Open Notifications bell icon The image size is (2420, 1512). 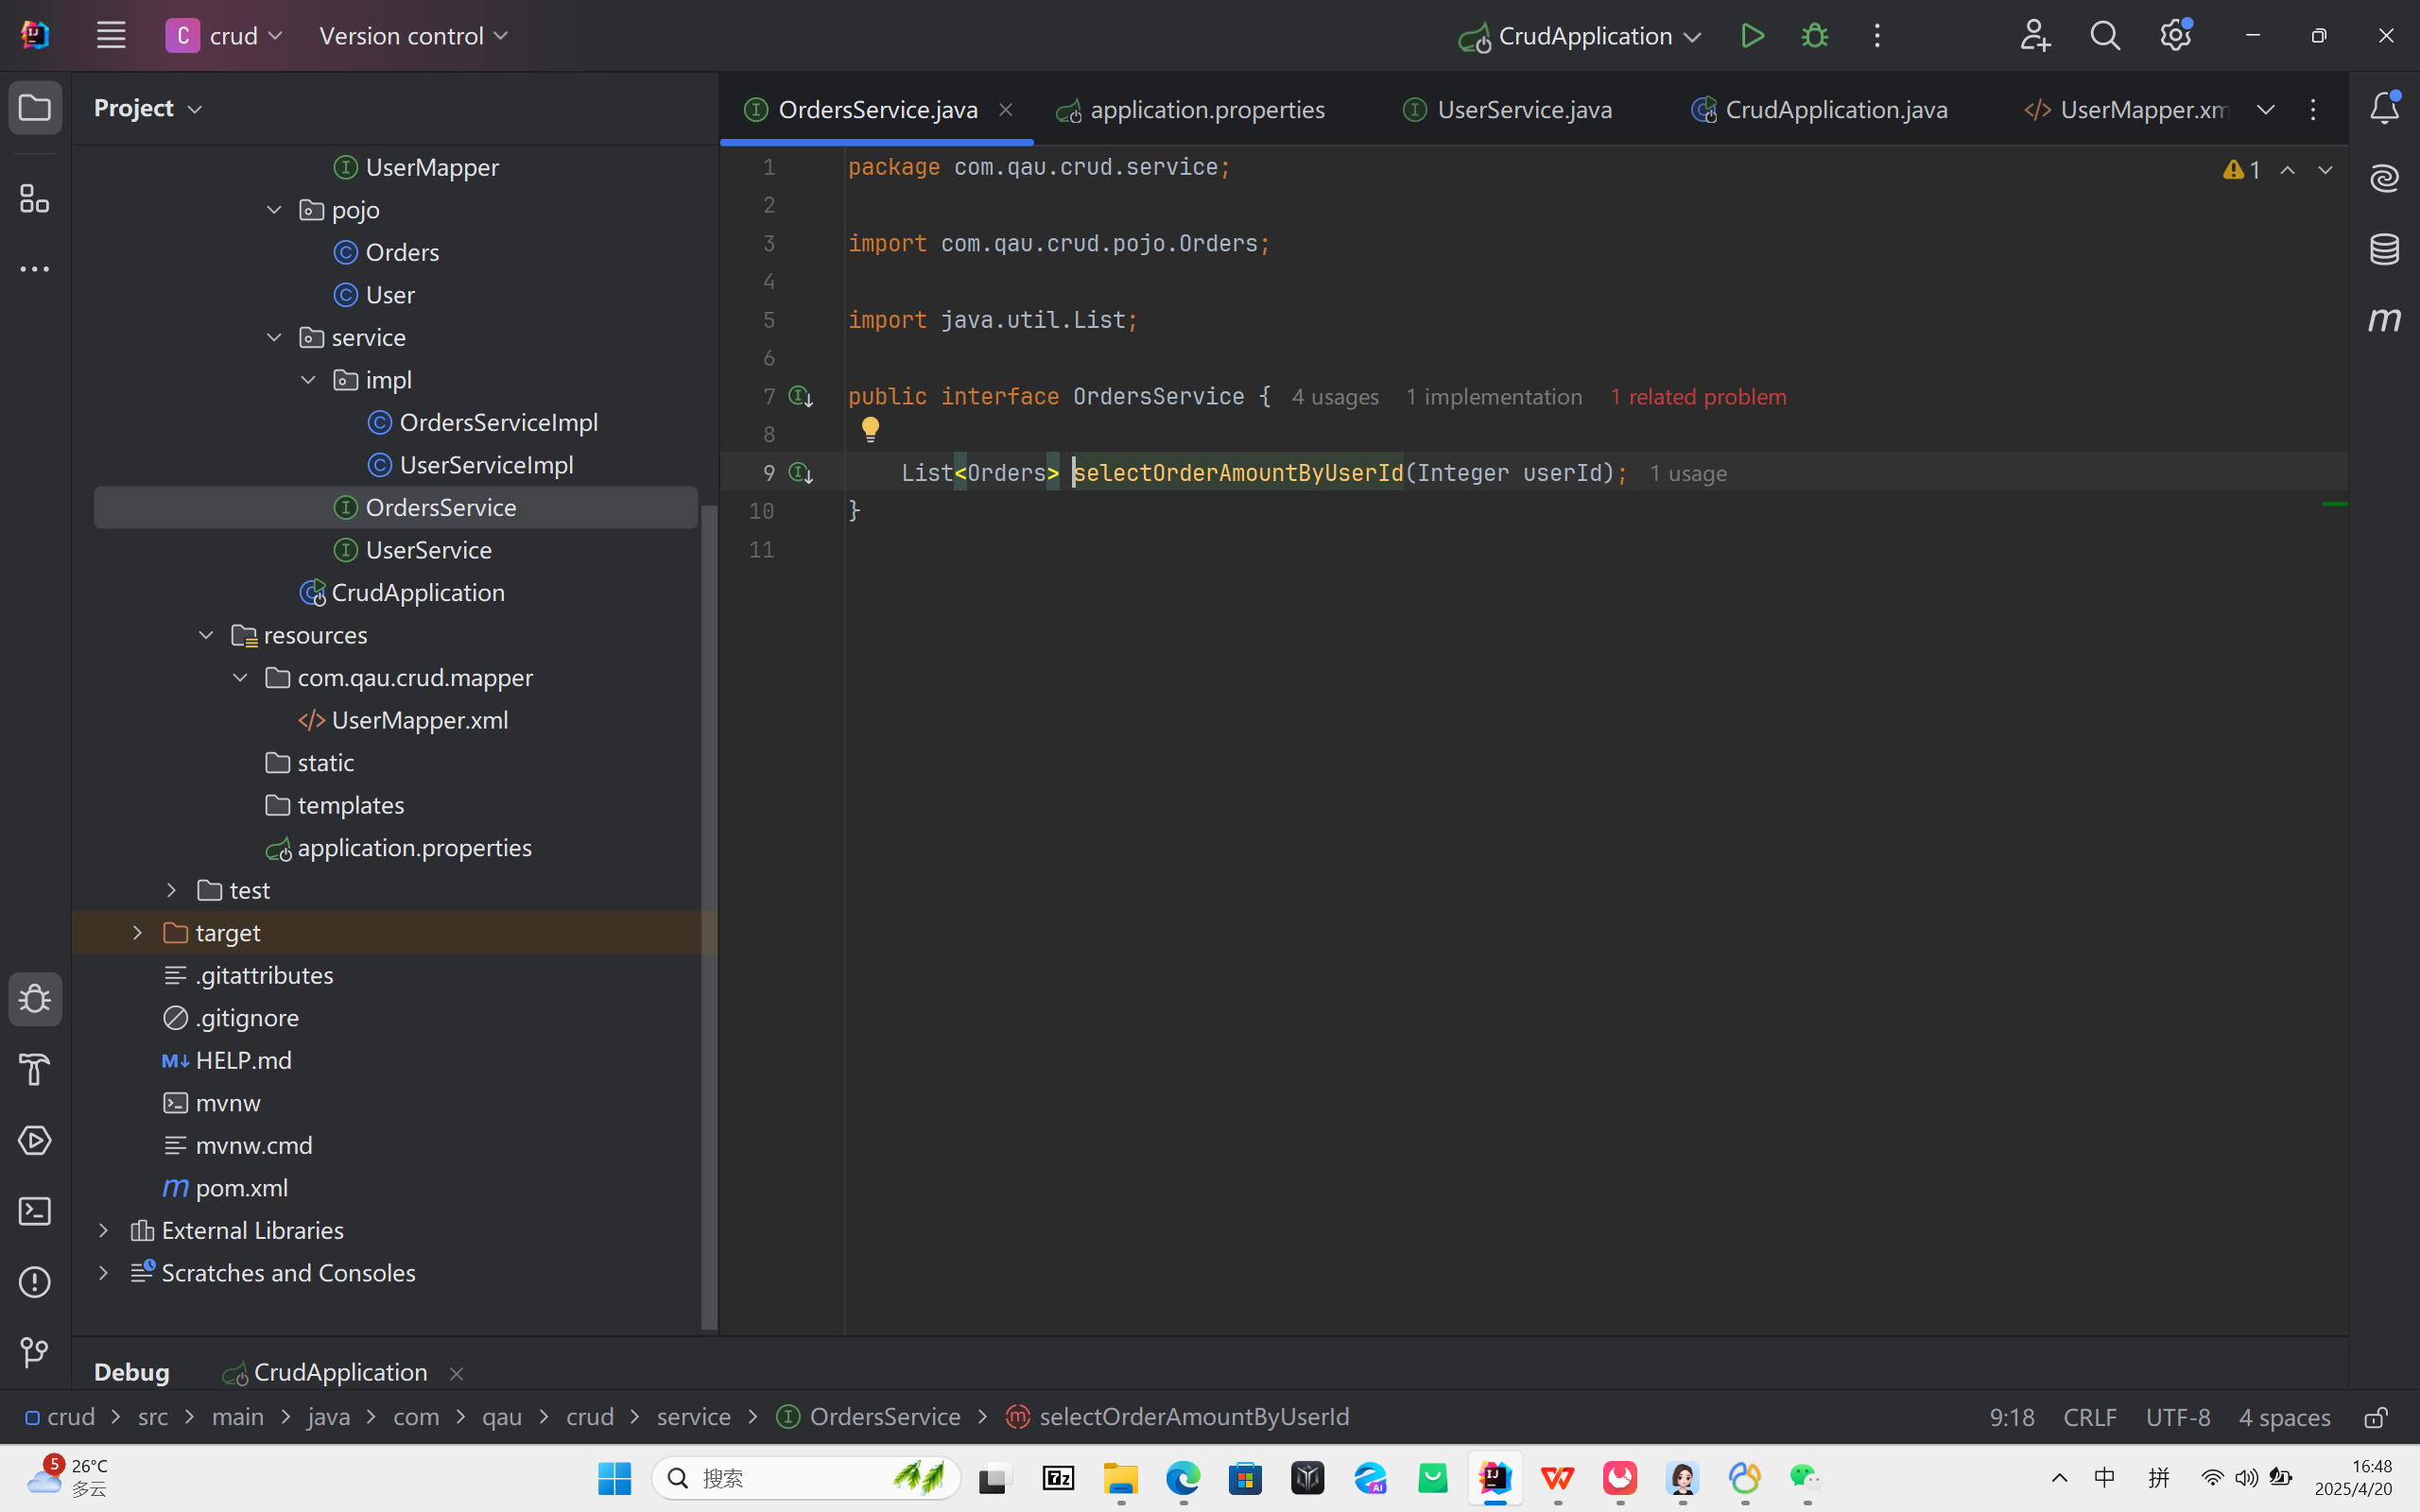pyautogui.click(x=2384, y=108)
